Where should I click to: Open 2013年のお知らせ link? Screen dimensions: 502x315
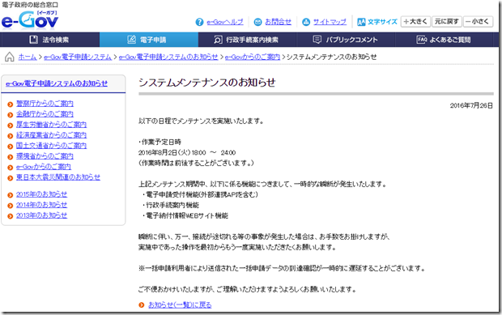point(41,215)
